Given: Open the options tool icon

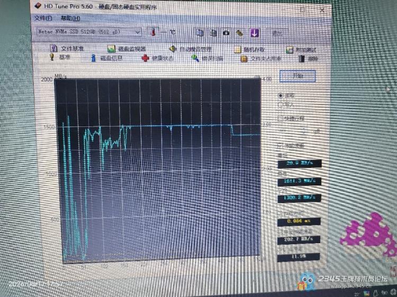Looking at the screenshot, I should [x=240, y=33].
